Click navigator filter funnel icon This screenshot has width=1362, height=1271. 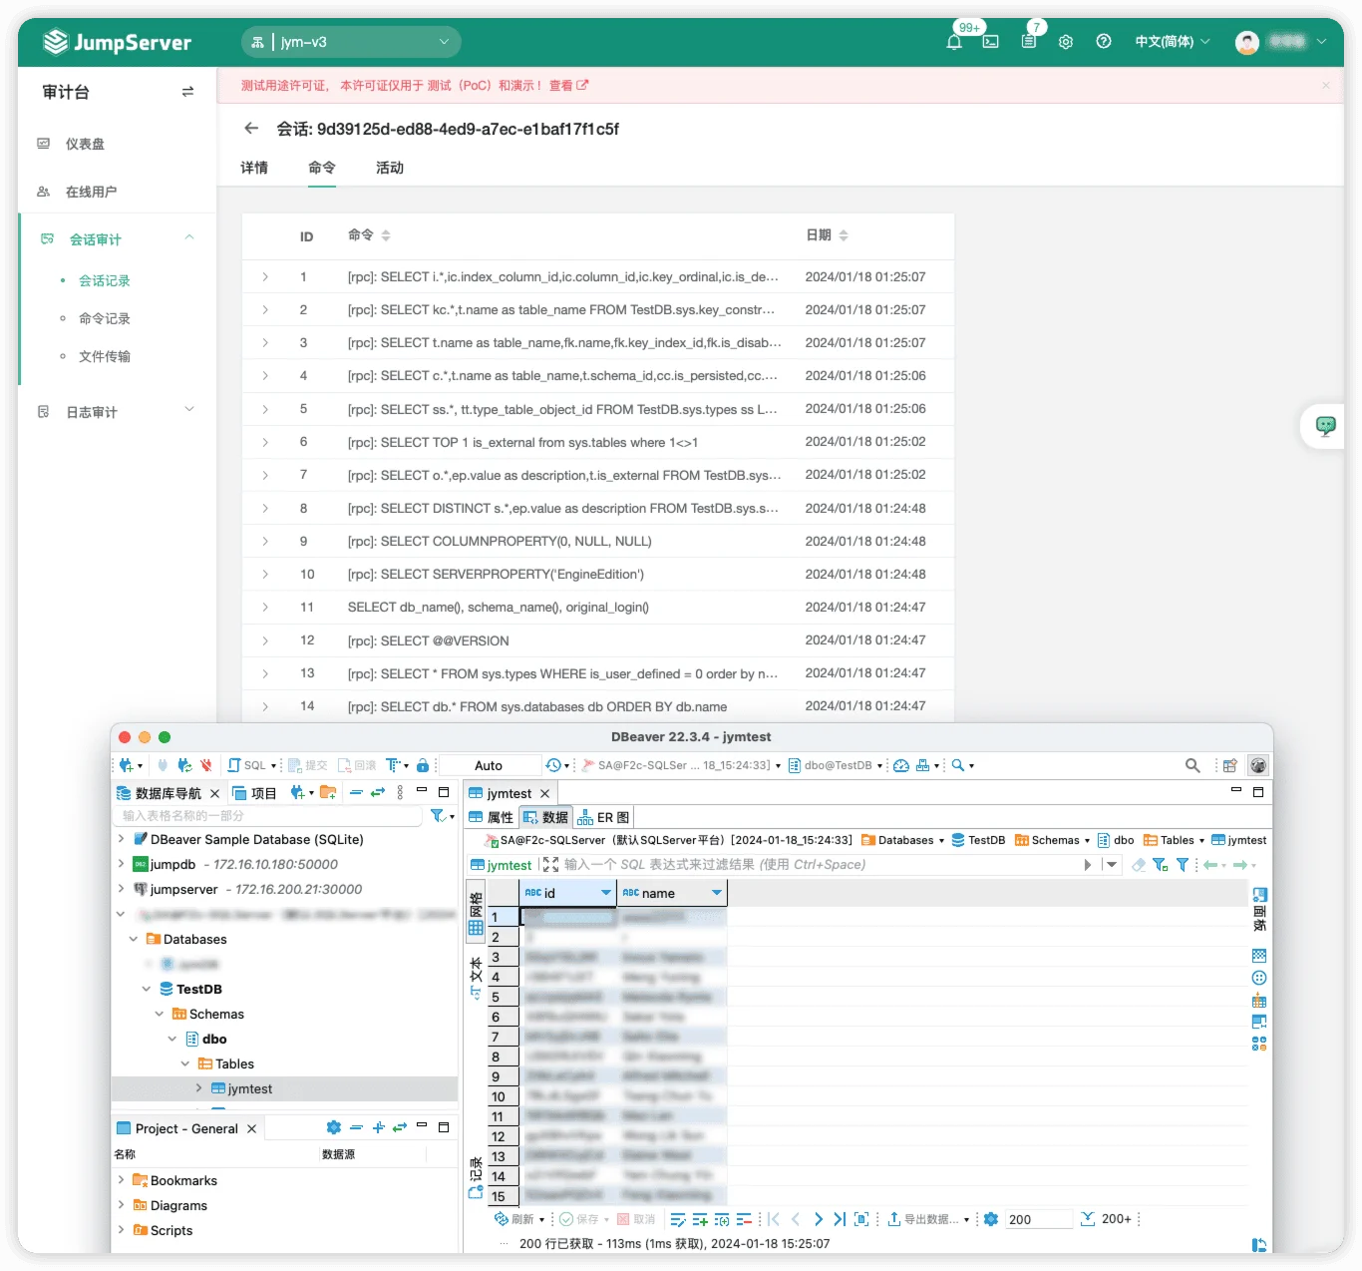coord(438,816)
